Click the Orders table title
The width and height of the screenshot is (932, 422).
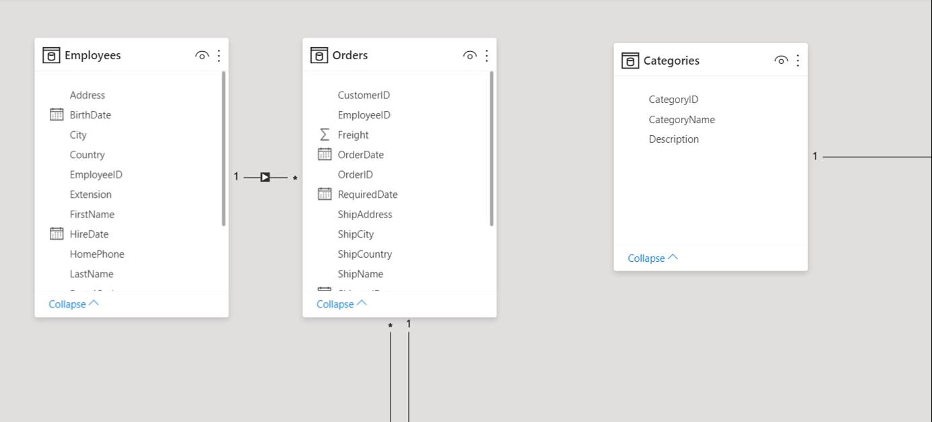[350, 55]
